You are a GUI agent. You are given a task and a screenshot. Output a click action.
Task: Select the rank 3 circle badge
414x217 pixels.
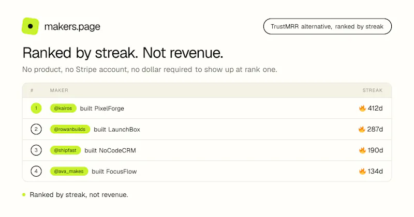click(x=36, y=150)
